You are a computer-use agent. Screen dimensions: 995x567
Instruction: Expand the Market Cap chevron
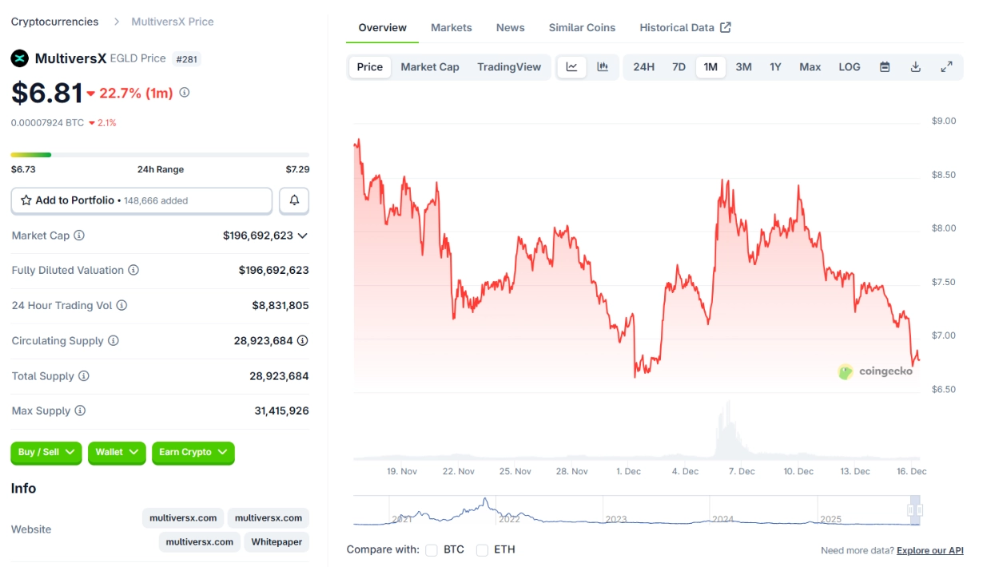point(302,236)
